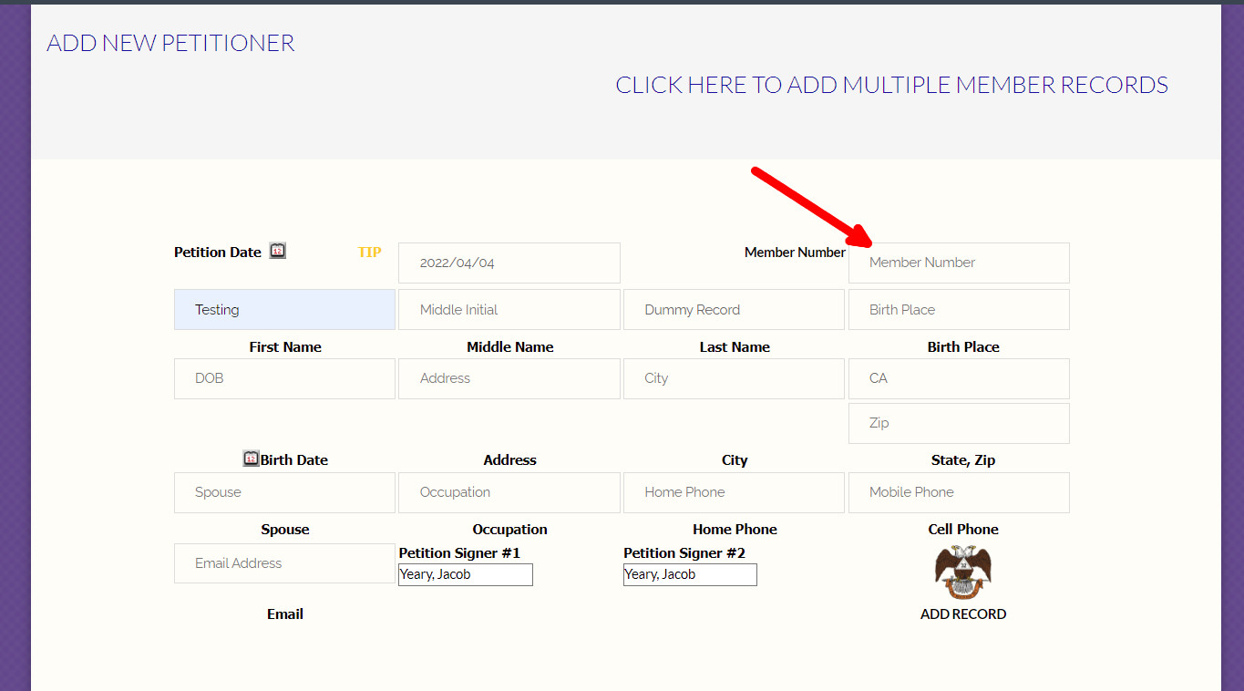The width and height of the screenshot is (1244, 691).
Task: Open the add multiple member records link
Action: 891,85
